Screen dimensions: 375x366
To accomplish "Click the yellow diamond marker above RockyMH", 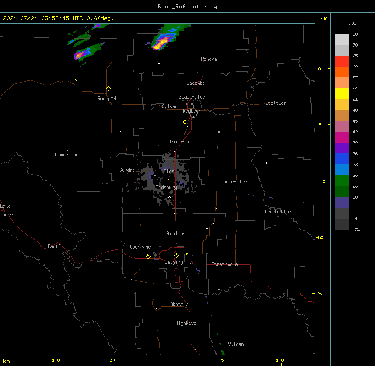I will pyautogui.click(x=109, y=89).
